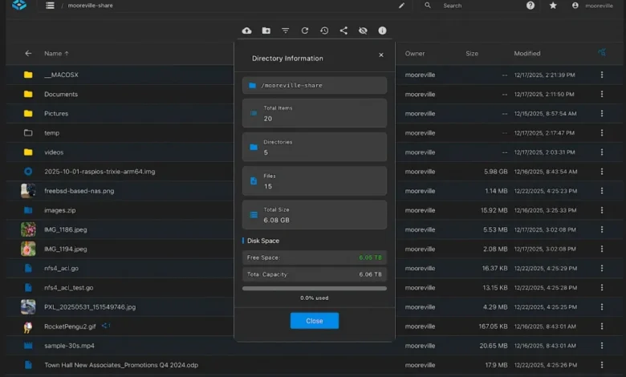Close the Directory Information dialog with X

tap(381, 55)
